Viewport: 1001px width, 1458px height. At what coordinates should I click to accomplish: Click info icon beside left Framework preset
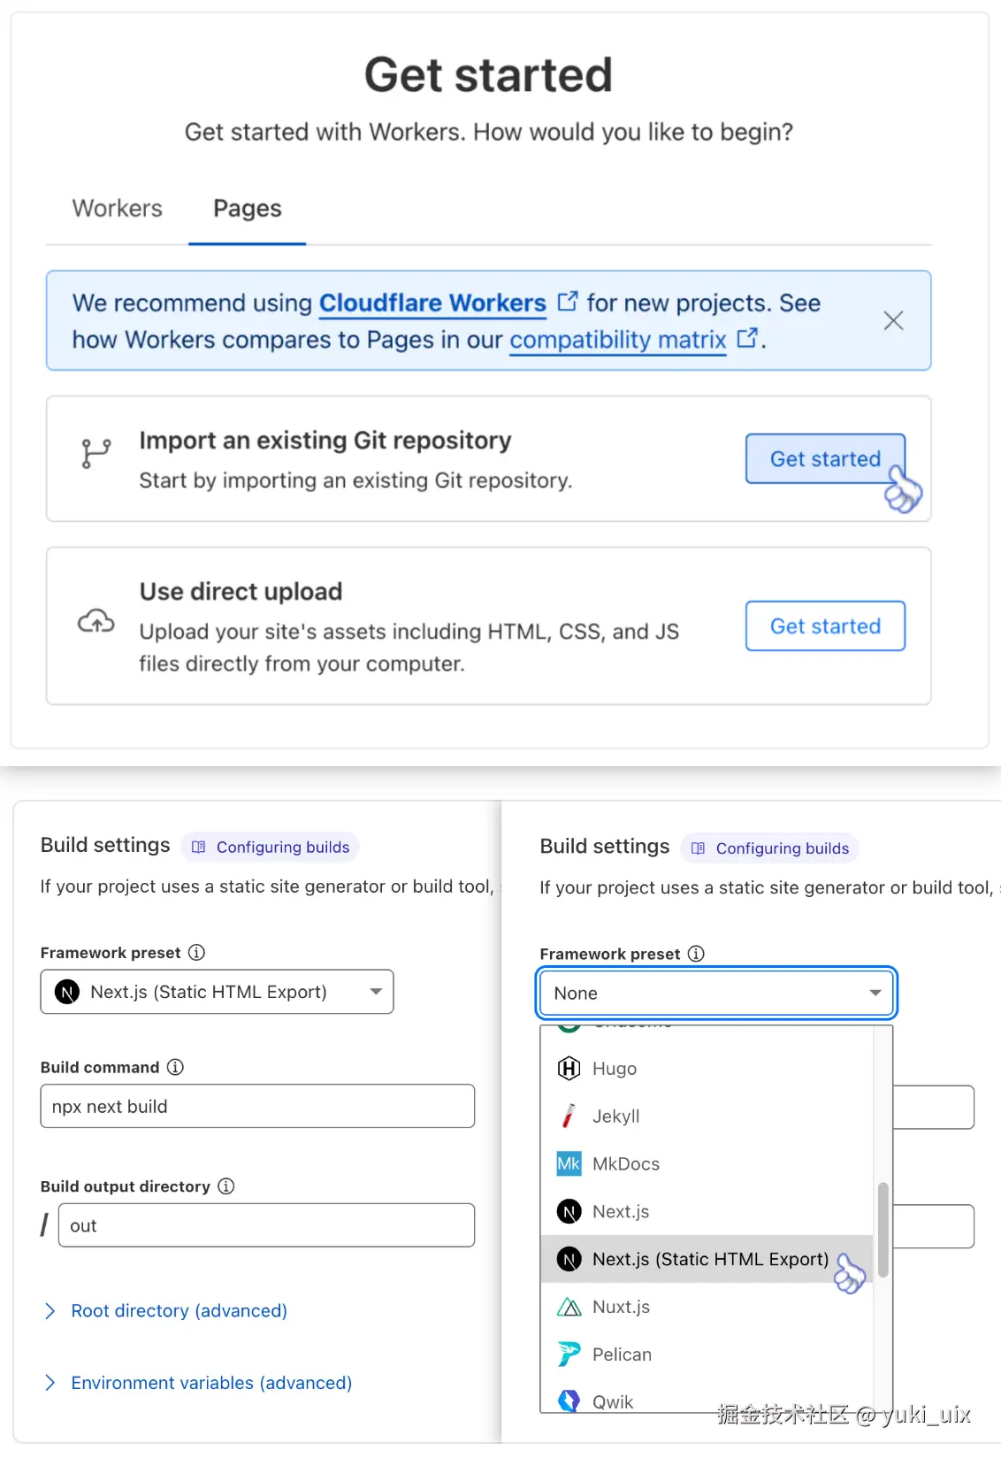point(196,953)
